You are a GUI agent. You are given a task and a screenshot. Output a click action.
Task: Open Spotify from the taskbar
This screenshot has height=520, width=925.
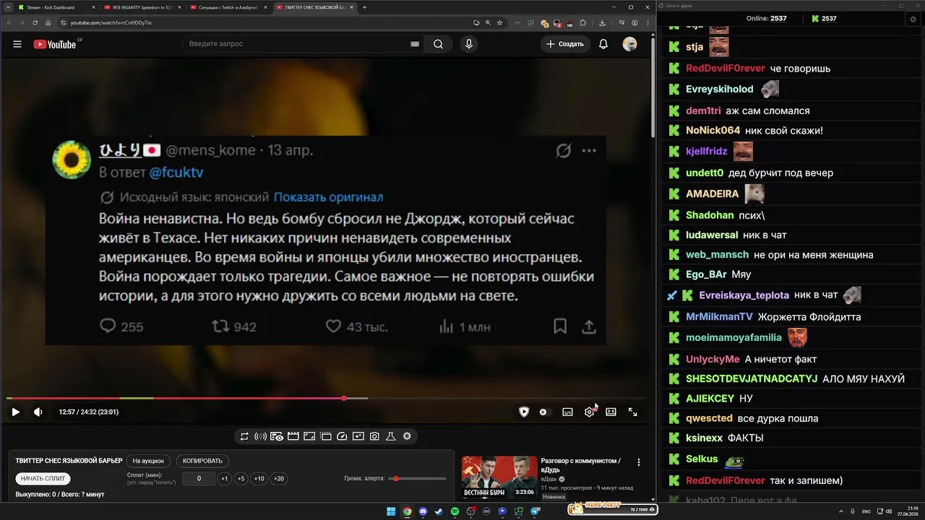(455, 511)
